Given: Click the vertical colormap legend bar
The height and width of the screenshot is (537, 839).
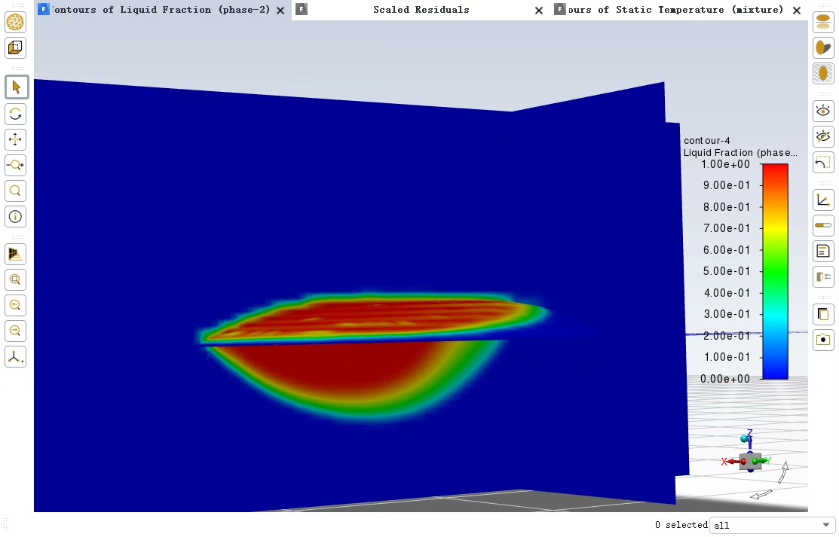Looking at the screenshot, I should click(x=776, y=271).
